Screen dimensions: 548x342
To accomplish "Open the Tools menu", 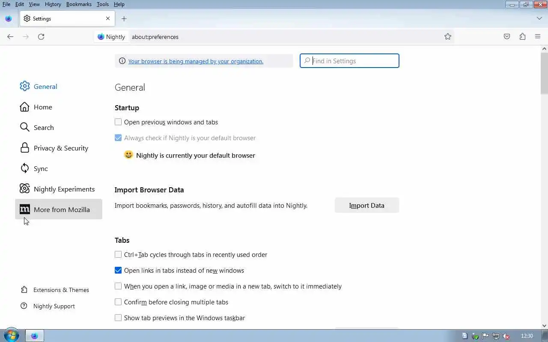I will pyautogui.click(x=103, y=4).
